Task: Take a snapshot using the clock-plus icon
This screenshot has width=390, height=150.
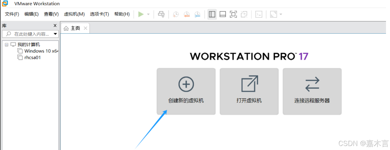Action: click(x=176, y=14)
